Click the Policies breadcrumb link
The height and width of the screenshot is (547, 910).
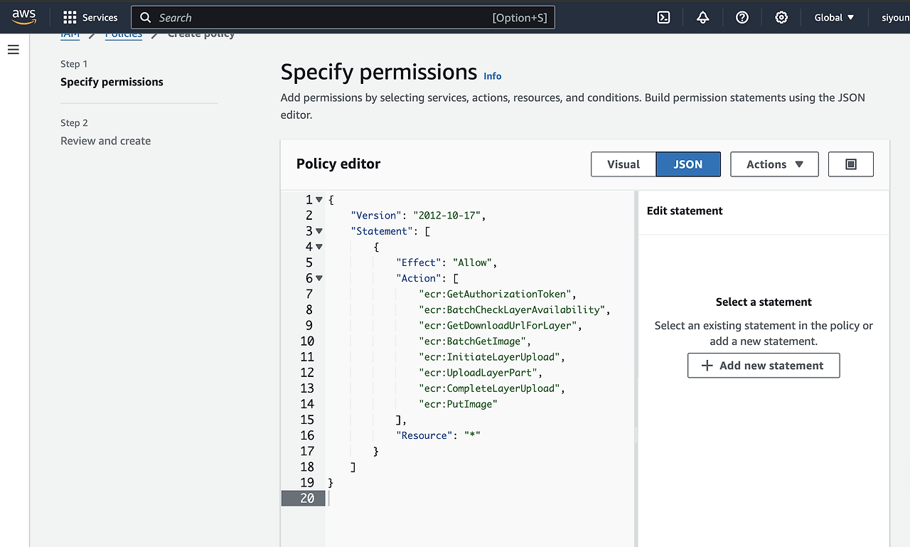[124, 35]
